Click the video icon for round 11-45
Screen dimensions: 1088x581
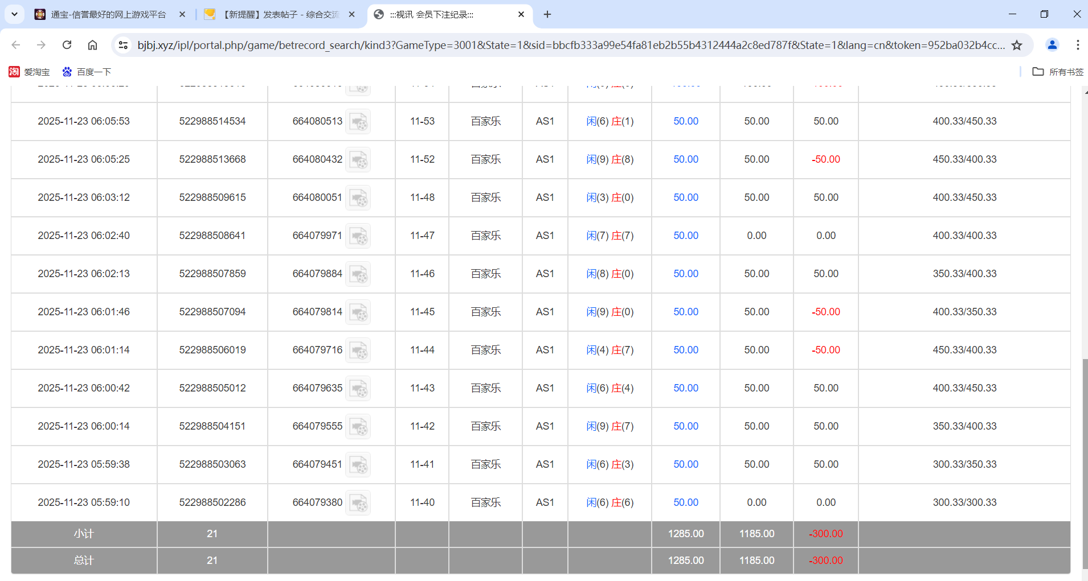358,312
